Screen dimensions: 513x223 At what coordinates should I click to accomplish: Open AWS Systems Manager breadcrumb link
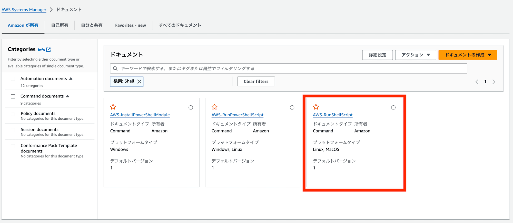(x=24, y=10)
